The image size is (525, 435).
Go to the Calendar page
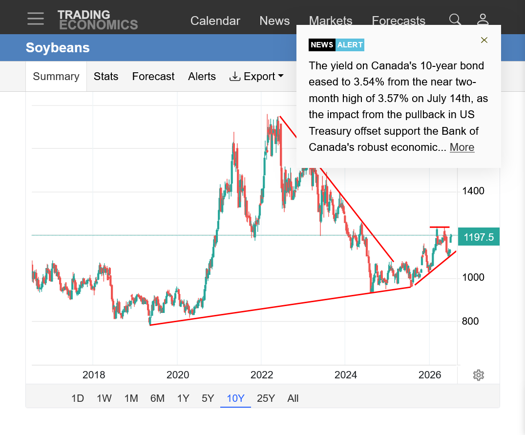[x=215, y=21]
